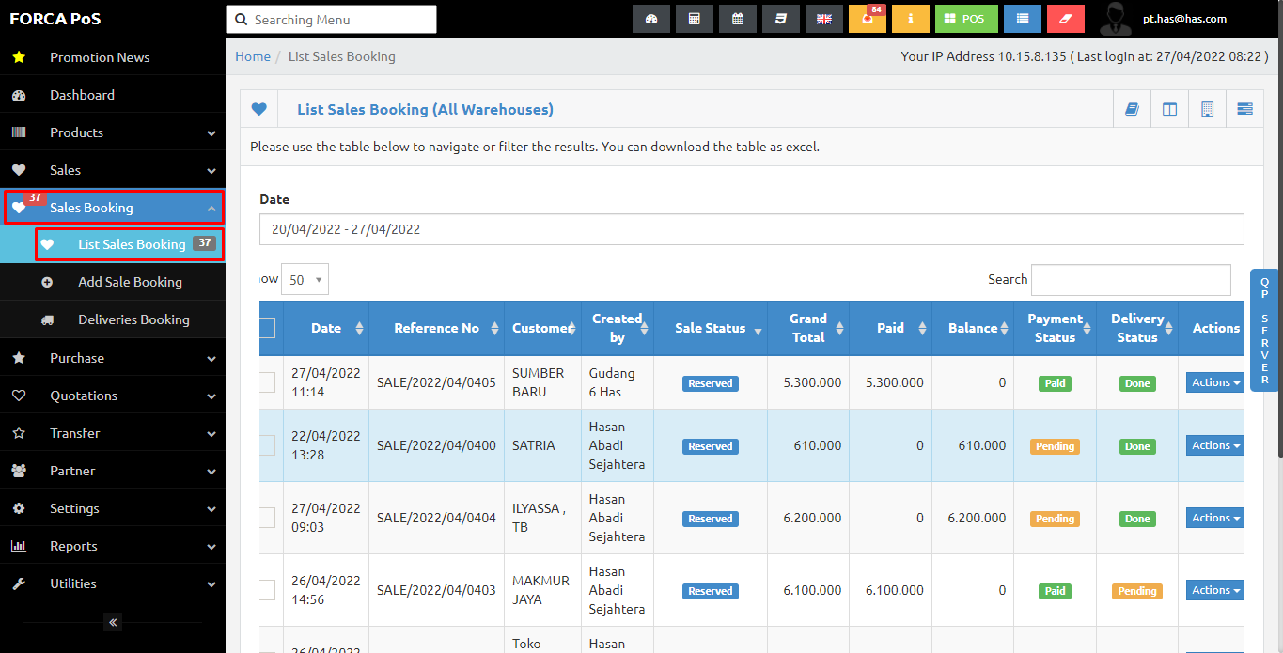The width and height of the screenshot is (1283, 653).
Task: Click the magnifier icon in Searching Menu box
Action: pos(241,20)
